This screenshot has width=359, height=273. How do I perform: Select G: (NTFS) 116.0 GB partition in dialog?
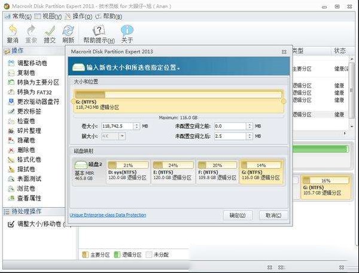click(261, 172)
